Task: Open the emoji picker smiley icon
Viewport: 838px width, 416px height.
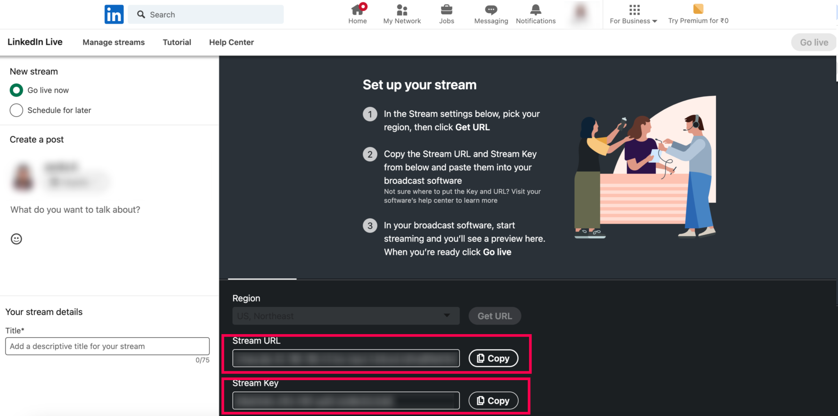Action: click(16, 239)
